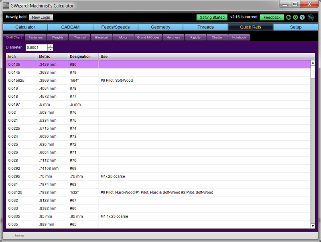Click the .8382 mm cell

coord(53,208)
